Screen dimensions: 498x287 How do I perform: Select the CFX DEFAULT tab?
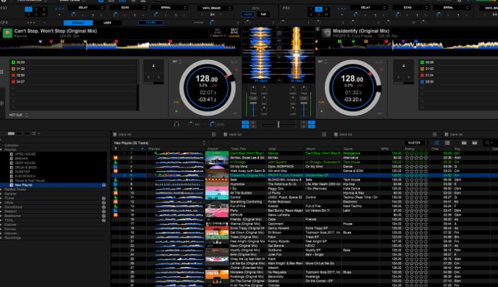point(78,23)
